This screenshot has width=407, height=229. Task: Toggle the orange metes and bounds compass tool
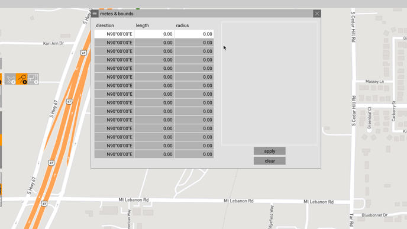click(x=22, y=79)
